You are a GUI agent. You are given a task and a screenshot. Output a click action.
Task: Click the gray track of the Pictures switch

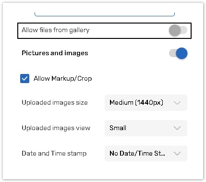(172, 53)
